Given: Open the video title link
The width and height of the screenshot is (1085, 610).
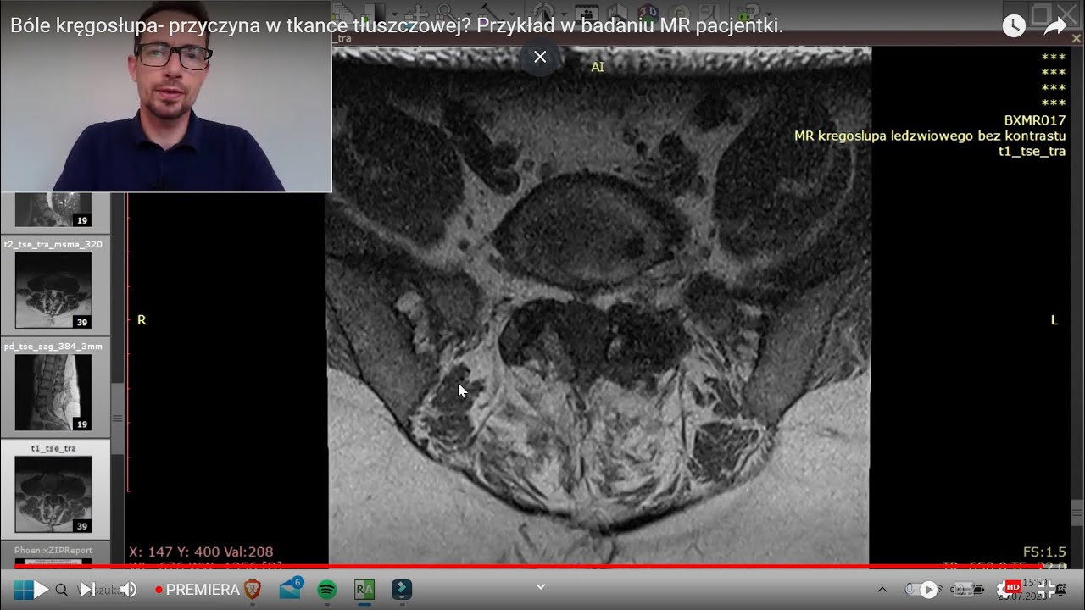Looking at the screenshot, I should [397, 26].
